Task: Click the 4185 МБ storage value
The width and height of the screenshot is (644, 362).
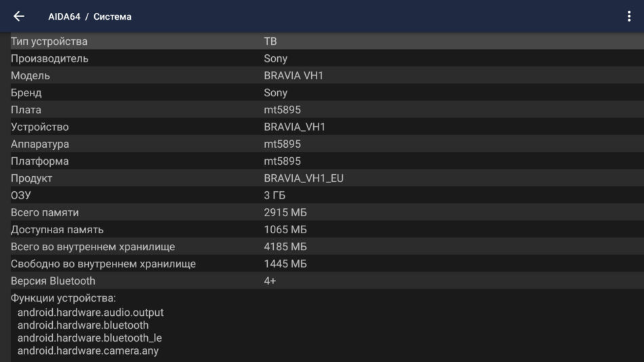Action: [285, 247]
